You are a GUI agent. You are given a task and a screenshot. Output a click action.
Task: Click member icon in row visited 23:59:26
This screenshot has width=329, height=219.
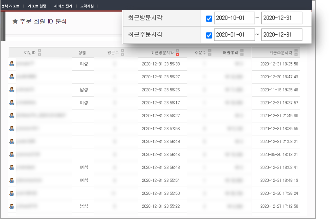click(x=12, y=90)
